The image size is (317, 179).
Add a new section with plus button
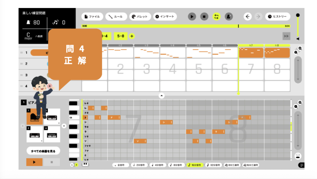(x=132, y=36)
